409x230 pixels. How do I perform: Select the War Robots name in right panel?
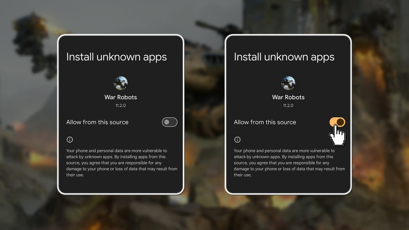(x=288, y=97)
